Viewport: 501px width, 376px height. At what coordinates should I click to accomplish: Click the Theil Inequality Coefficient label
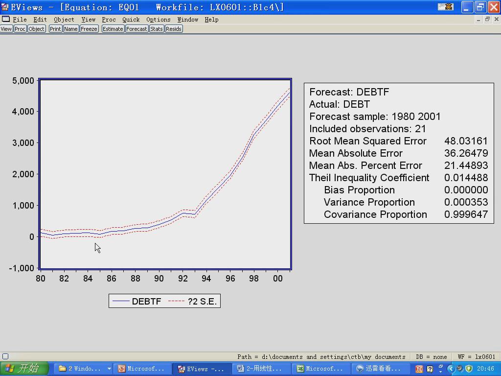click(x=369, y=178)
